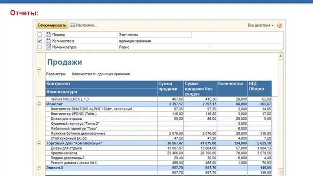Select Вентилятор JIPONIC (Тайв.) row
The height and width of the screenshot is (176, 313).
(x=158, y=114)
